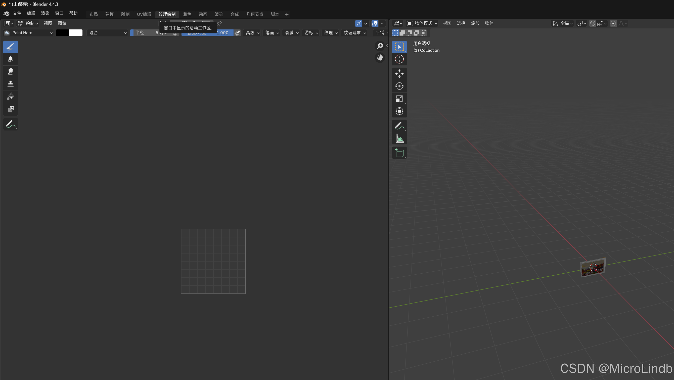Open the 衰减 falloff popover
Screen dimensions: 674x380
pyautogui.click(x=291, y=33)
